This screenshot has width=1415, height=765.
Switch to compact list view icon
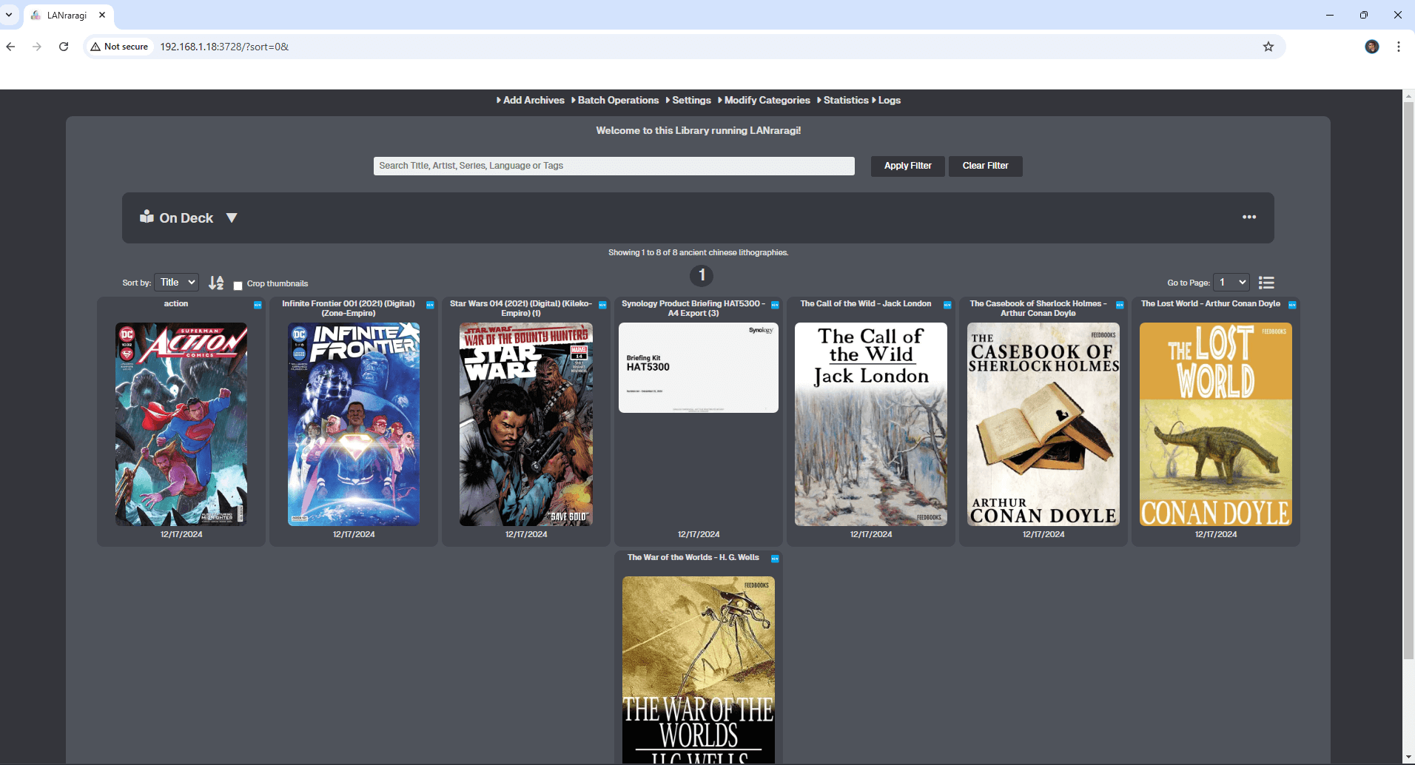1266,283
